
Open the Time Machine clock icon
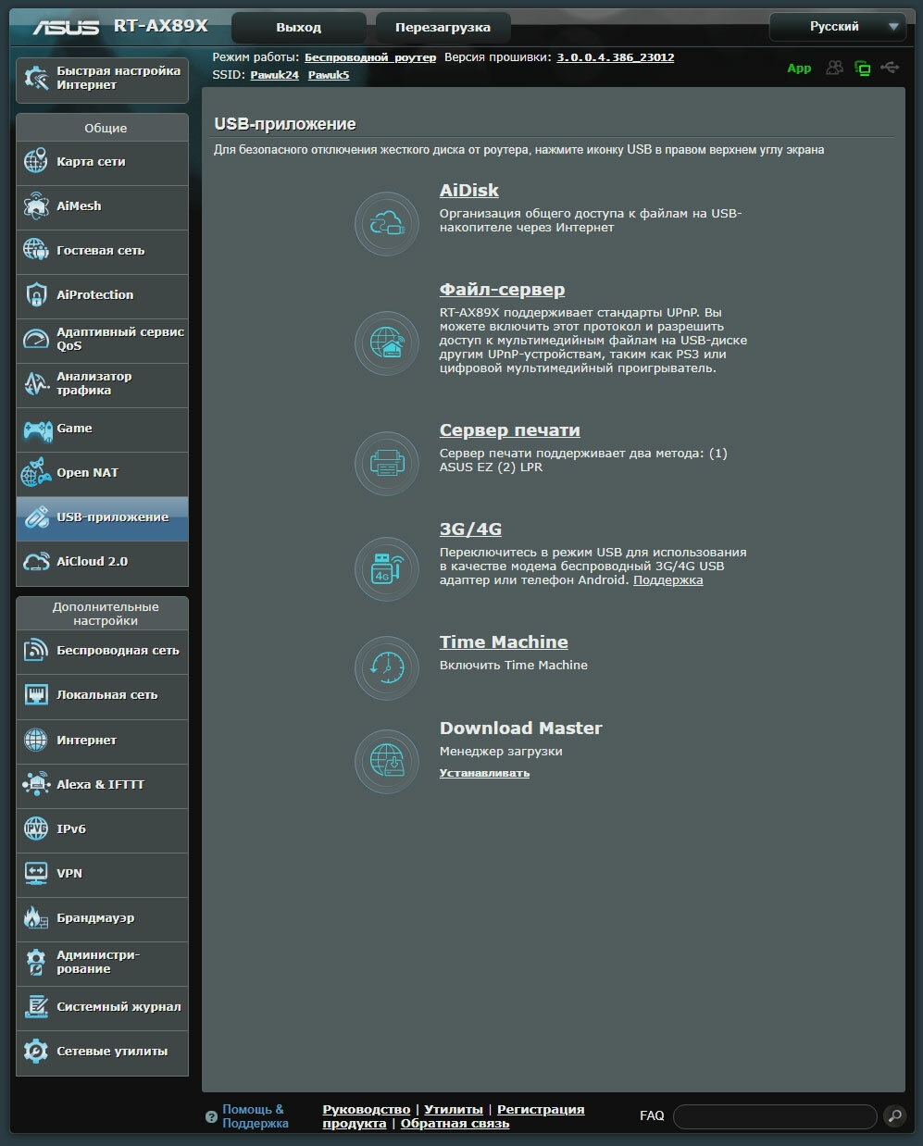pos(387,667)
